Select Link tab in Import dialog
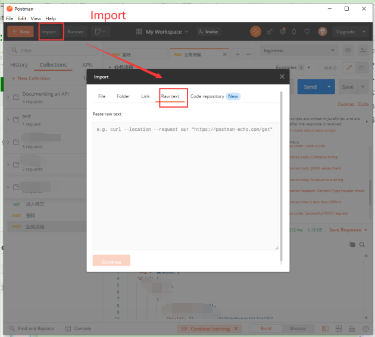375x337 pixels. pos(145,96)
